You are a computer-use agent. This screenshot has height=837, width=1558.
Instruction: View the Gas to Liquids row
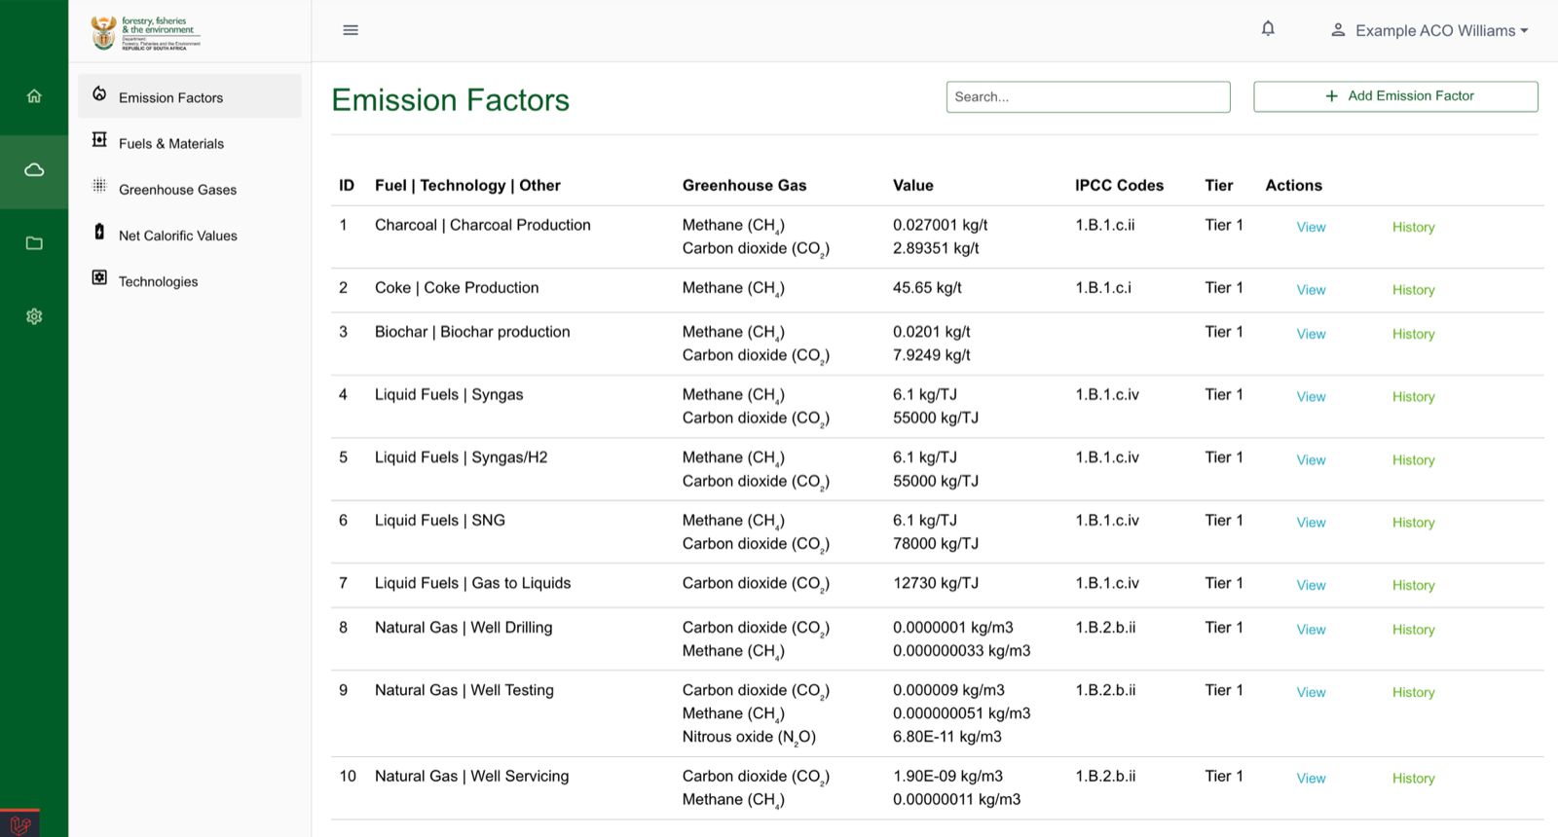(x=1311, y=586)
